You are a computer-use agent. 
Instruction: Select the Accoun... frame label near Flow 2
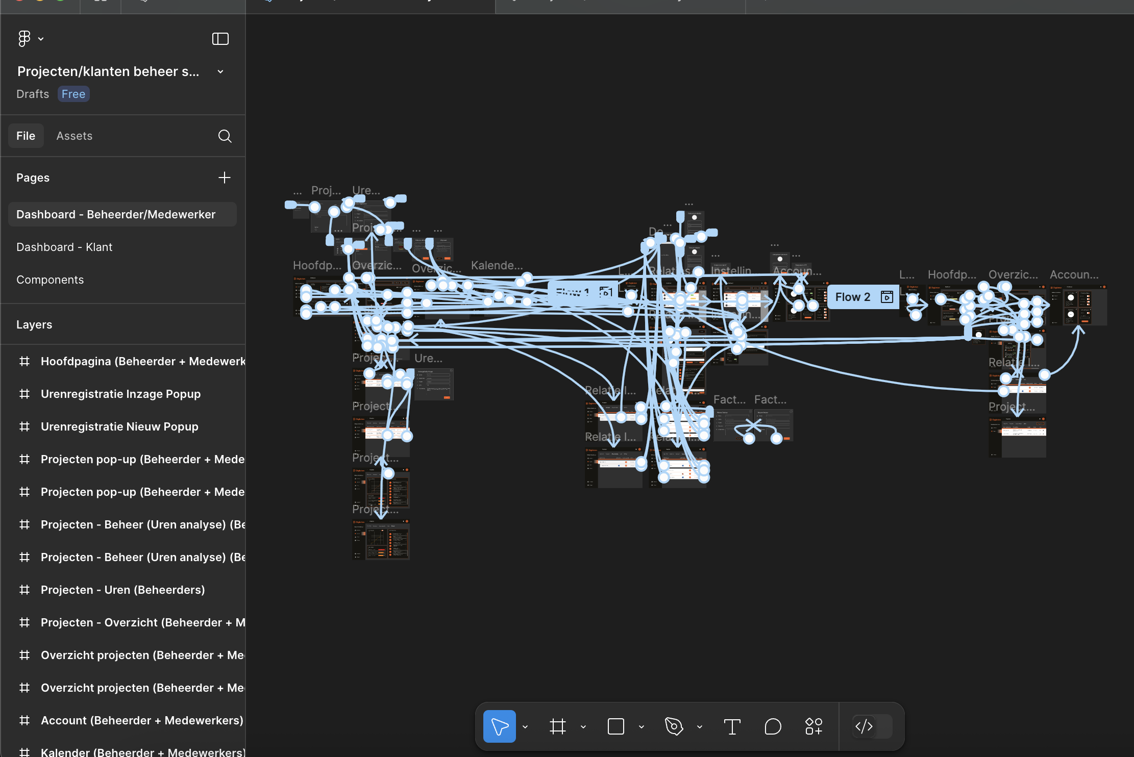[x=1074, y=274]
